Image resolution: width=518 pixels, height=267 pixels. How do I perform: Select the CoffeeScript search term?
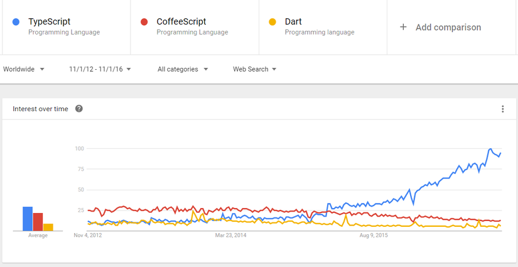point(181,21)
